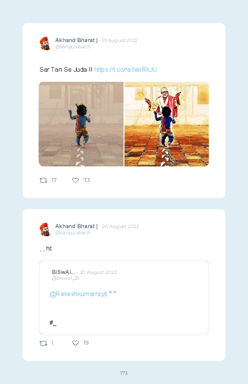Click the retweet icon on second tweet
248x384 pixels.
pos(43,343)
